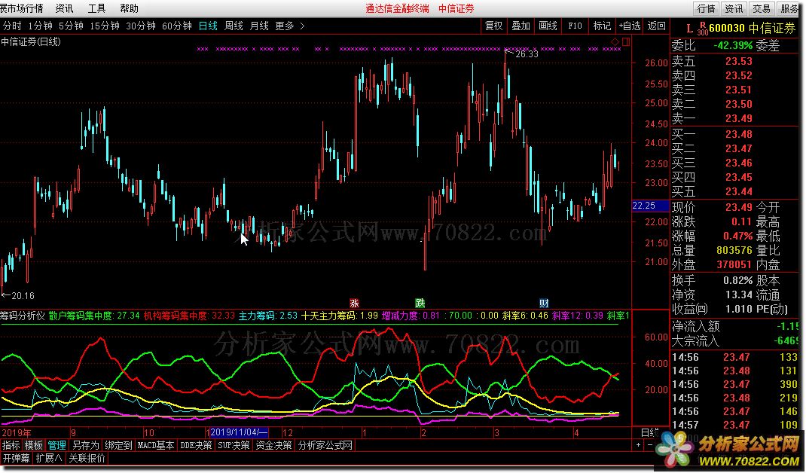The image size is (806, 473).
Task: Expand the 扩展∧ panel
Action: click(x=49, y=458)
